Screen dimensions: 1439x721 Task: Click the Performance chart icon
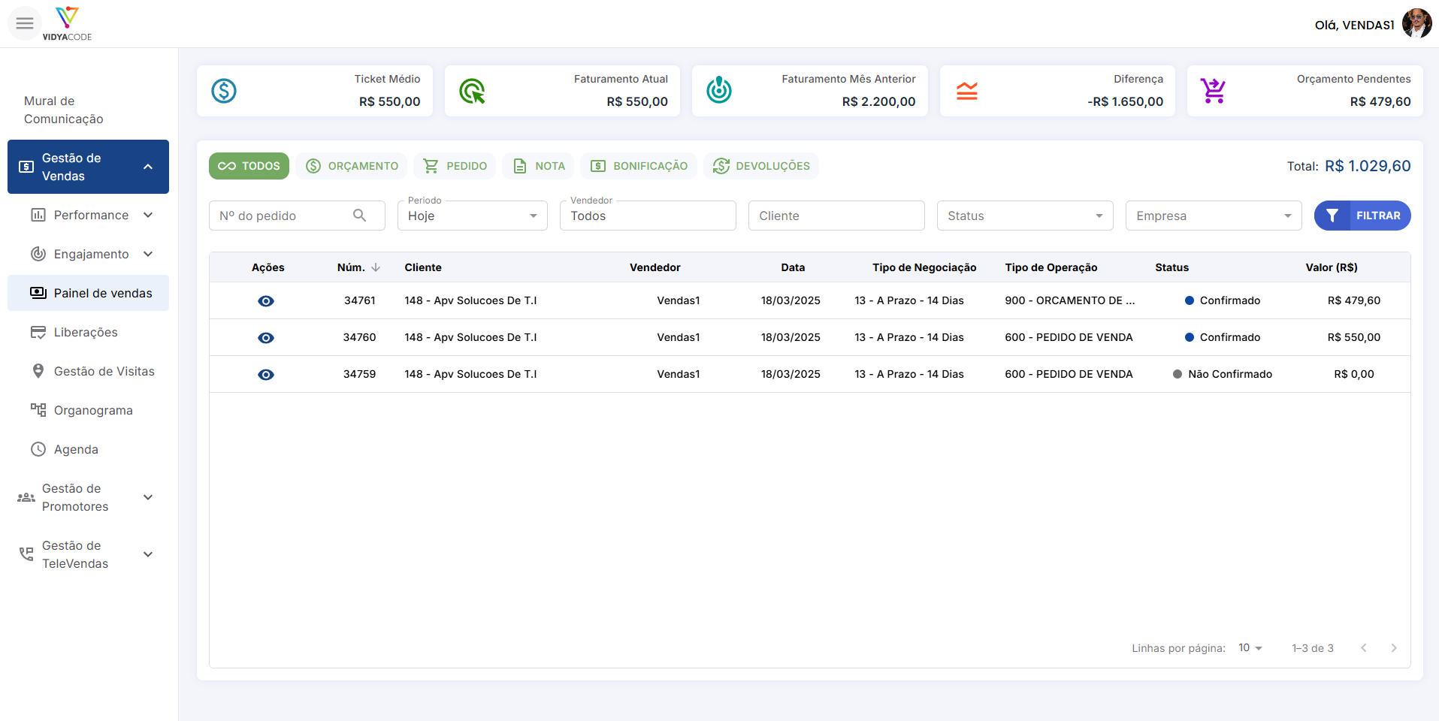38,215
